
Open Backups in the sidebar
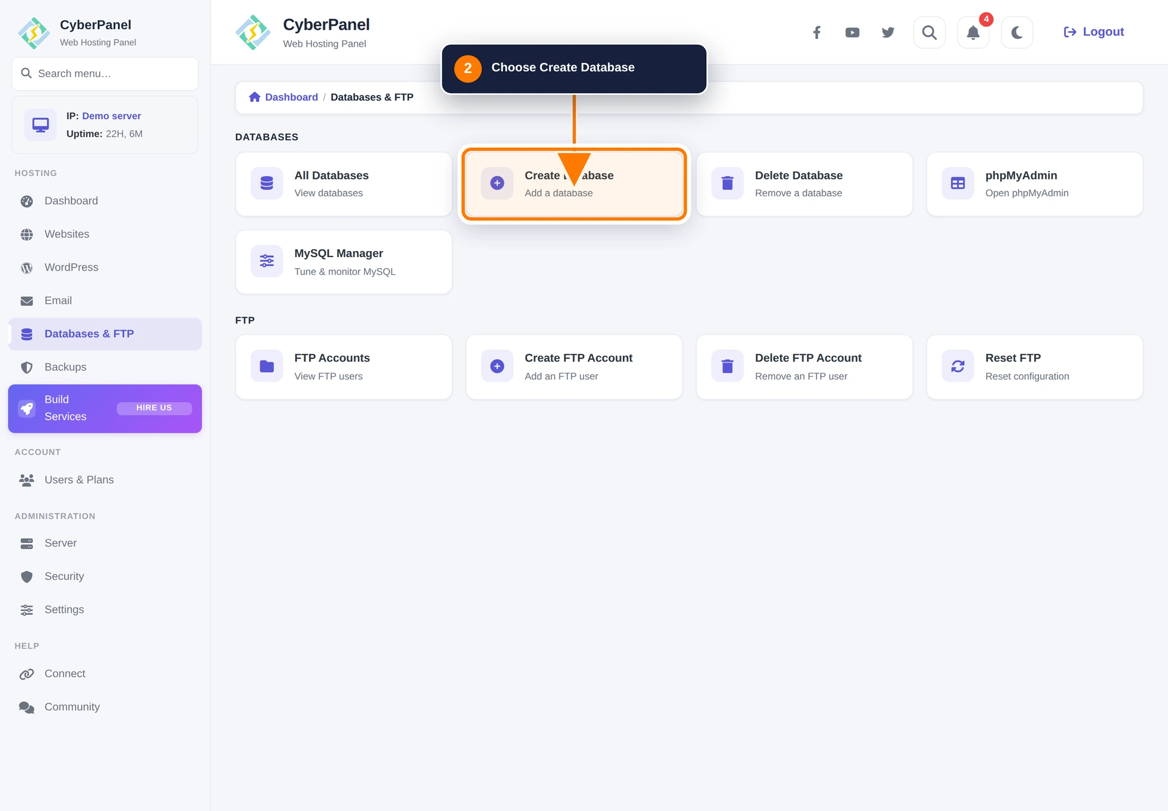[x=105, y=367]
